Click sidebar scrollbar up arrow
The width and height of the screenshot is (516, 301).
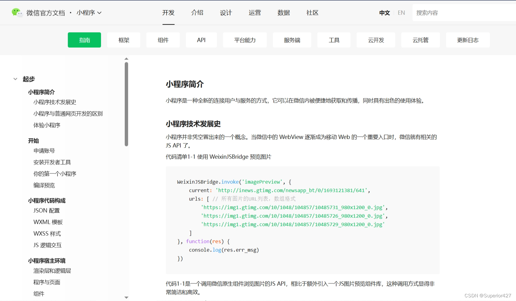(x=126, y=59)
